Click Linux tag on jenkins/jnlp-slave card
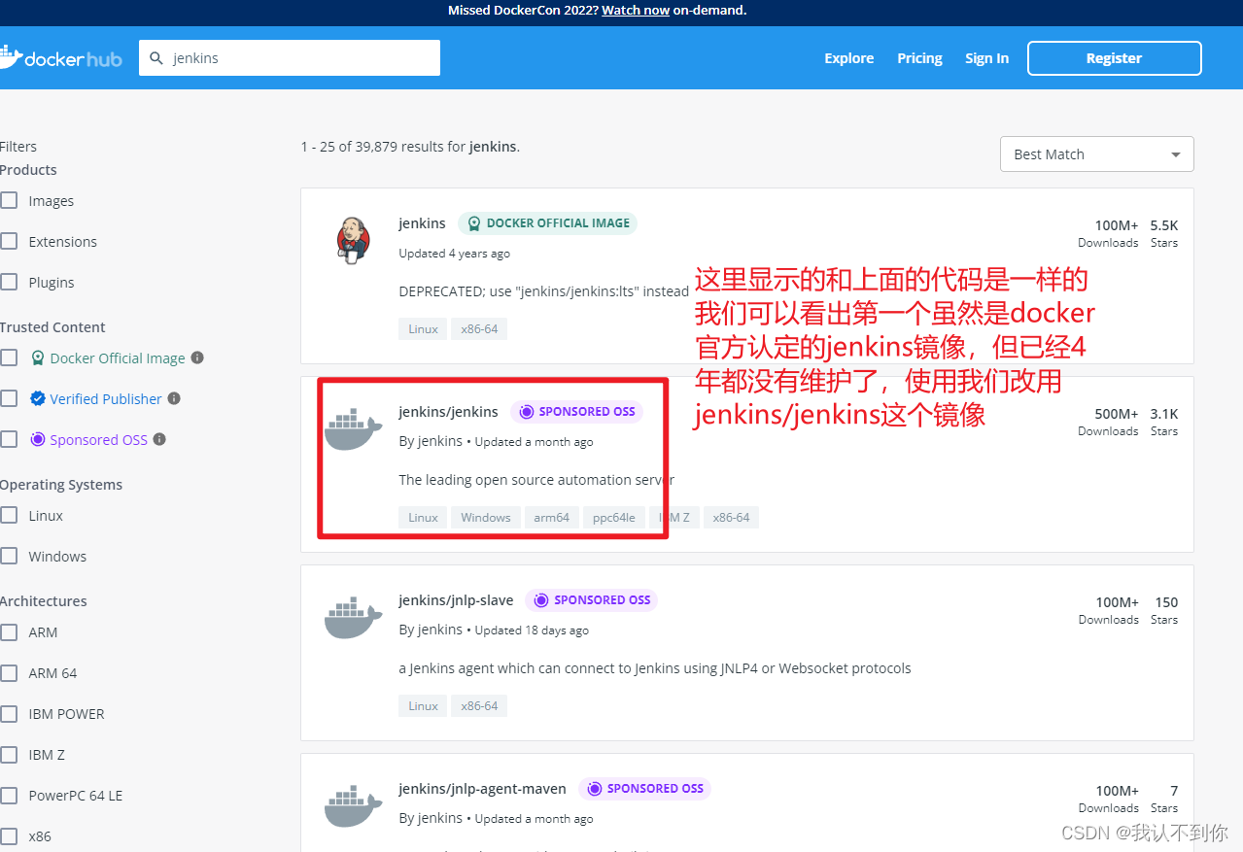Viewport: 1243px width, 852px height. point(423,706)
